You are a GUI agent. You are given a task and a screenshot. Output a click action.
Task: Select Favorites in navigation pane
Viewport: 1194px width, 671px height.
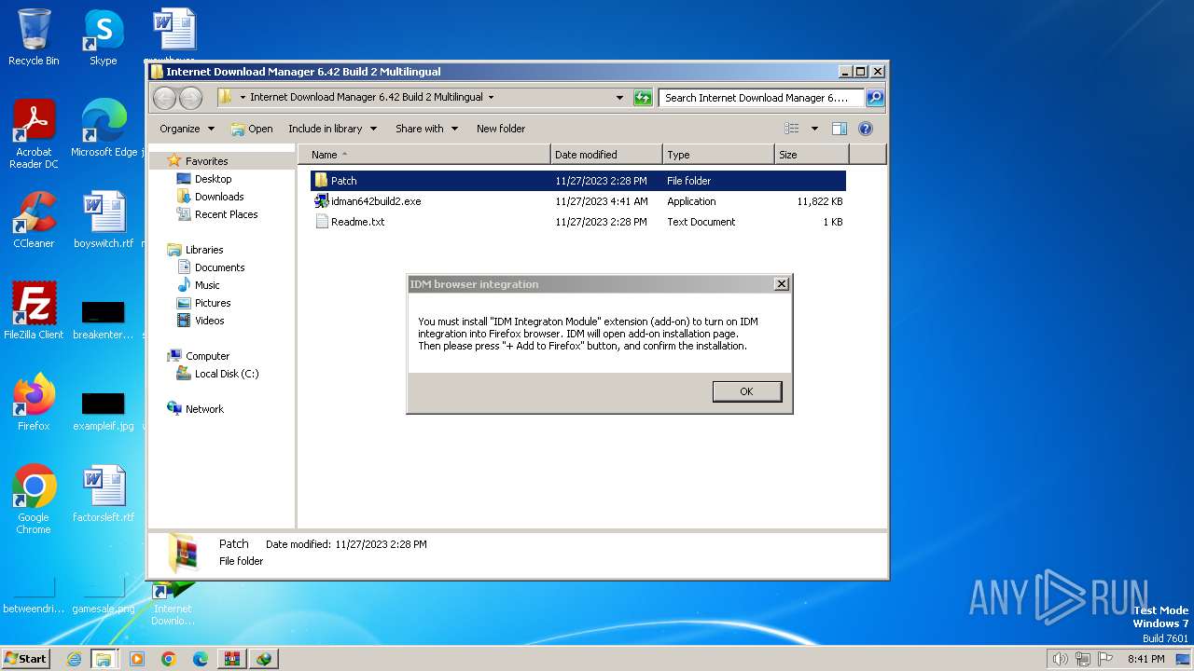click(206, 161)
